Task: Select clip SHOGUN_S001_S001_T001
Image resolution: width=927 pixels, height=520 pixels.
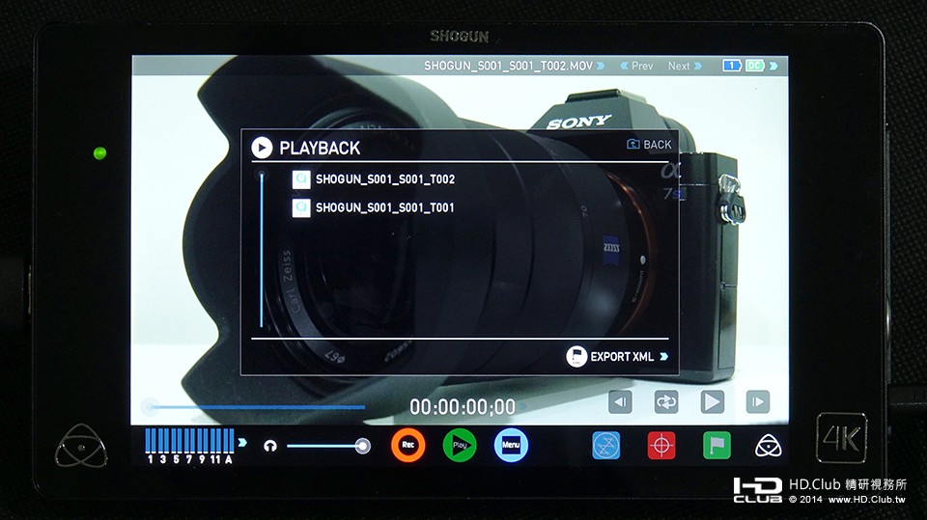Action: pos(385,207)
